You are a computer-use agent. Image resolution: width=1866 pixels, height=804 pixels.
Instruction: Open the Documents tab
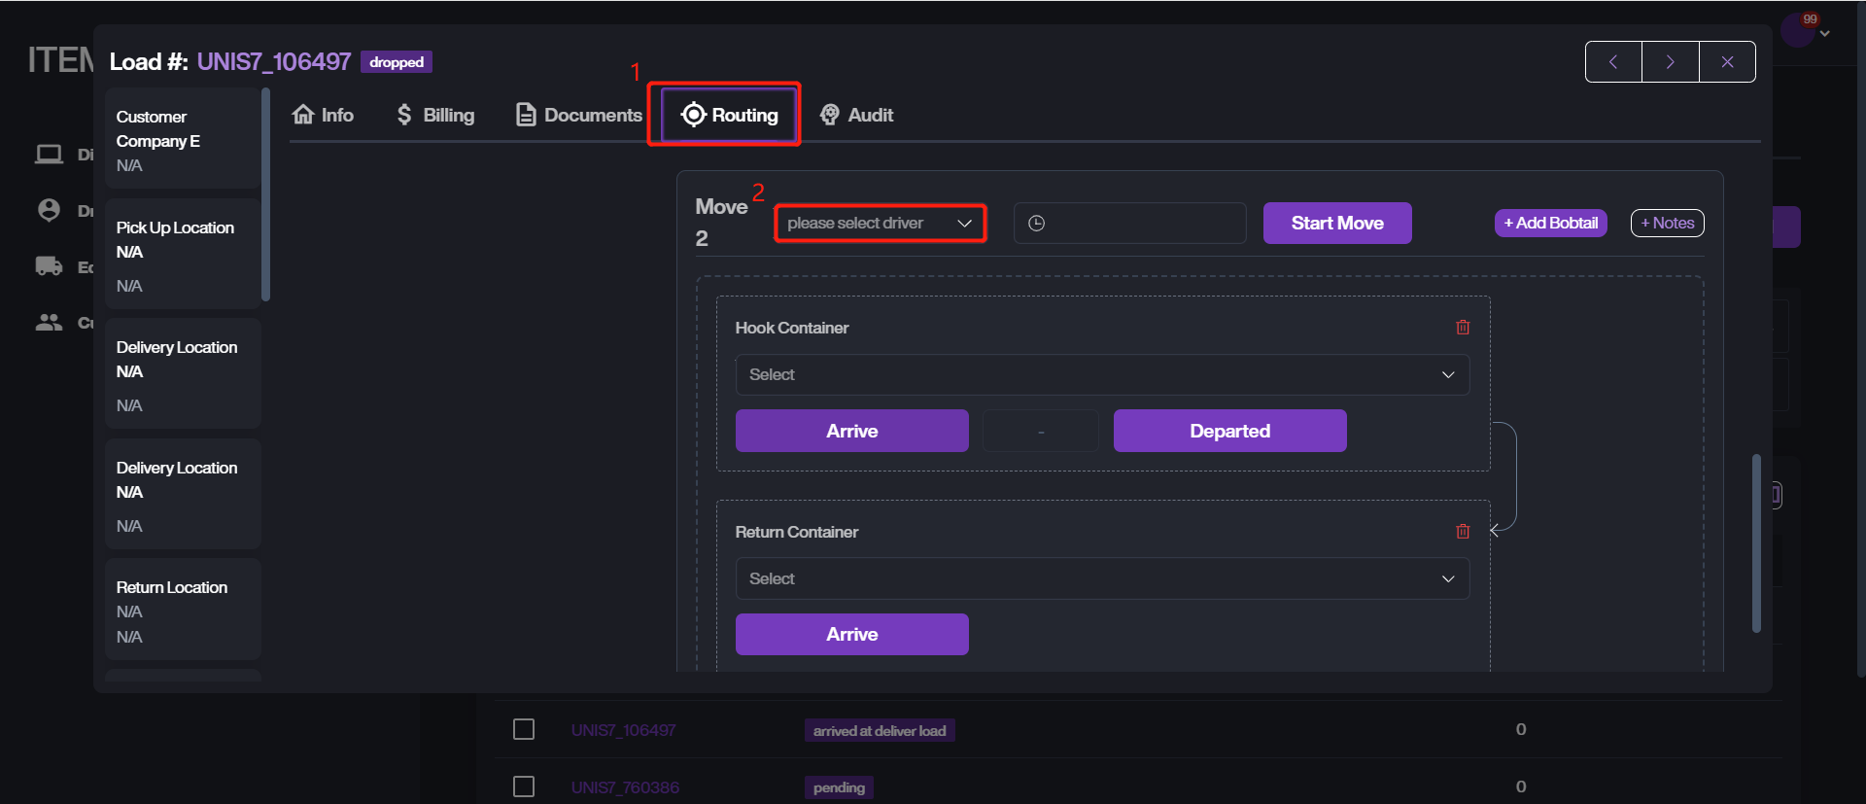click(x=579, y=115)
